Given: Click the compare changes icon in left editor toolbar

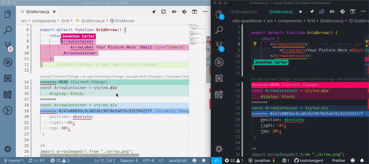Looking at the screenshot, I should (164, 12).
